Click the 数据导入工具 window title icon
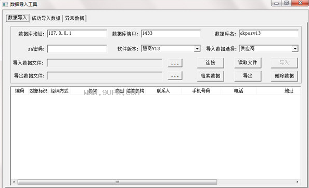The height and width of the screenshot is (188, 309). point(5,4)
